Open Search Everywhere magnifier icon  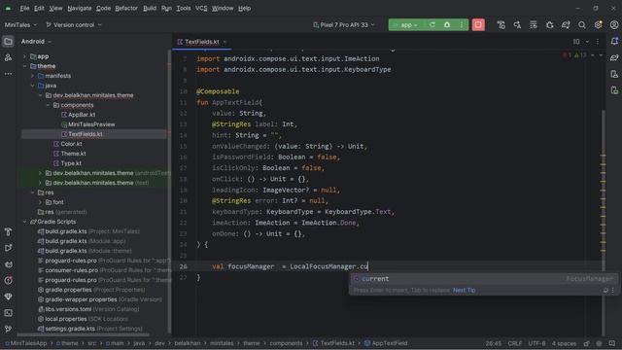pos(582,25)
